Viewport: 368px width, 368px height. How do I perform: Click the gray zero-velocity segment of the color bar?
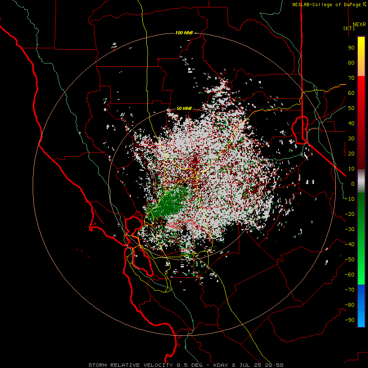[x=361, y=181]
